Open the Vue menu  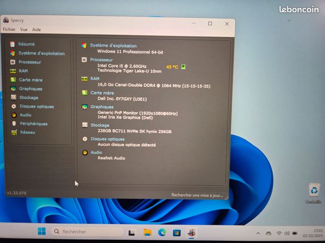point(24,30)
